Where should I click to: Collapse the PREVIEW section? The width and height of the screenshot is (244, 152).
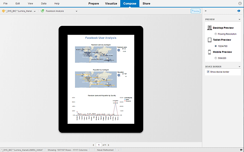[x=239, y=20]
